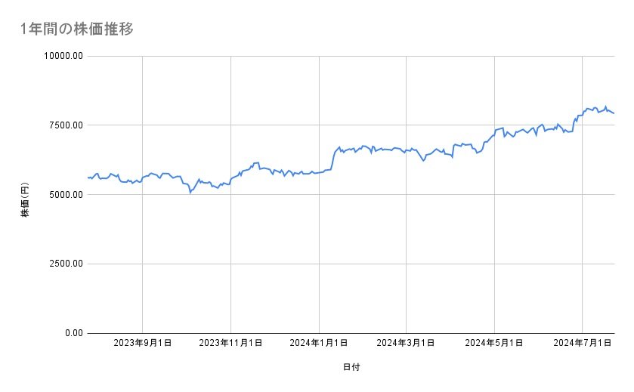Click the leftmost starting point of the blue line

pos(88,177)
